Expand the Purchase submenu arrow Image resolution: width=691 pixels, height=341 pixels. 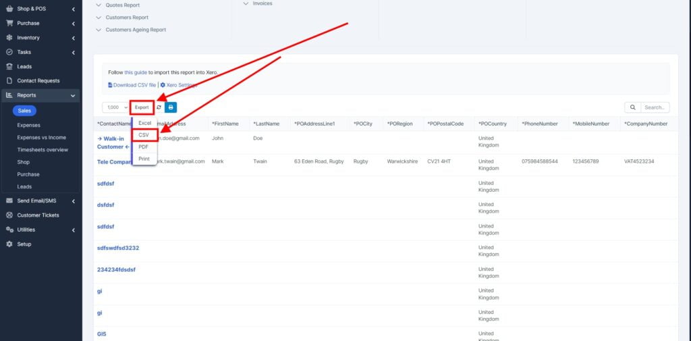click(x=73, y=24)
